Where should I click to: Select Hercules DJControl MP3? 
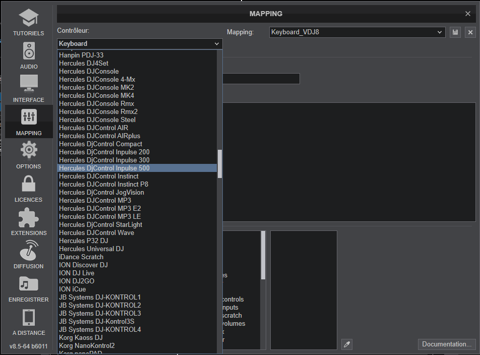(x=137, y=200)
